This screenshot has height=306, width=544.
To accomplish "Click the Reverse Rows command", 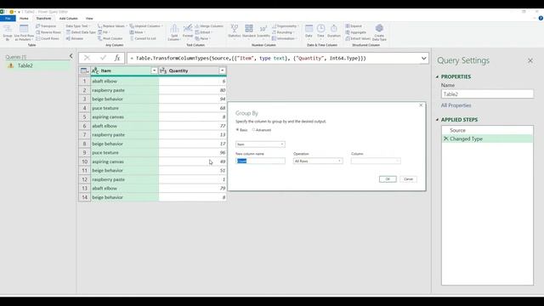I will (x=48, y=32).
